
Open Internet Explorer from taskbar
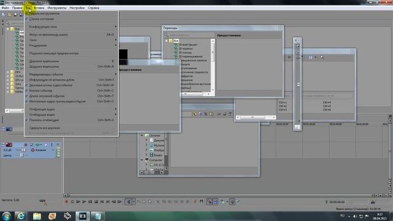(21, 216)
